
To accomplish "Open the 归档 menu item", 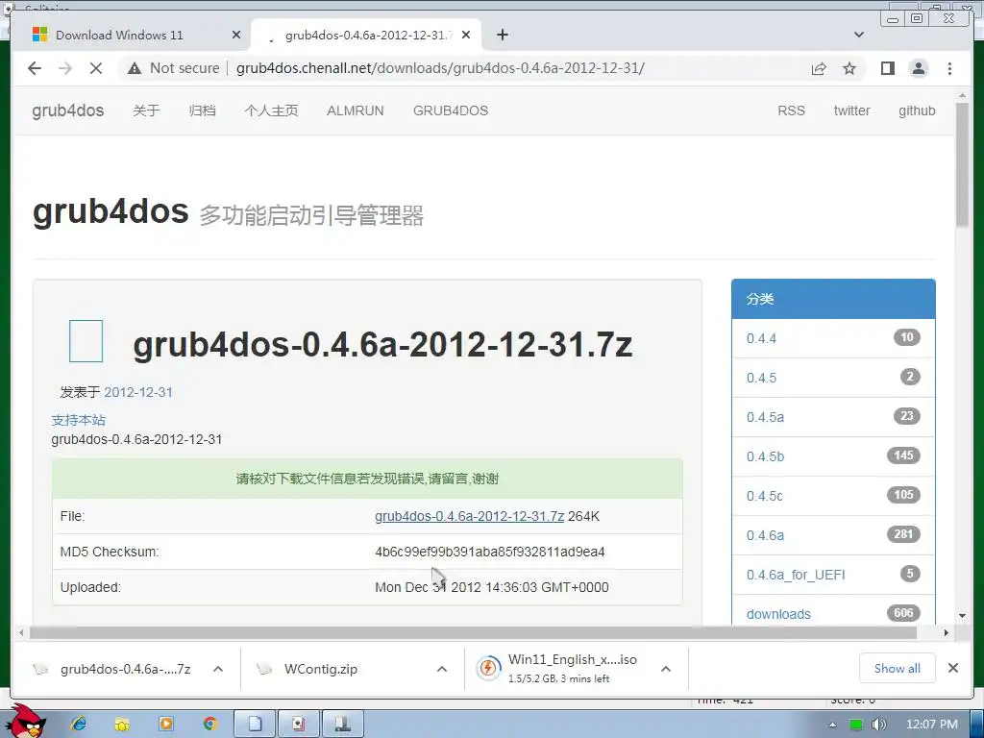I will pos(202,111).
